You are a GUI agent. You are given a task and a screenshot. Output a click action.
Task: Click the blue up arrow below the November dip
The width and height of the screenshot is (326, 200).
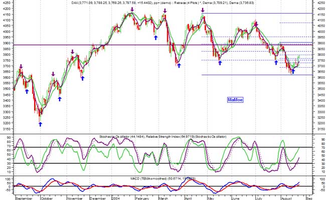click(x=83, y=78)
